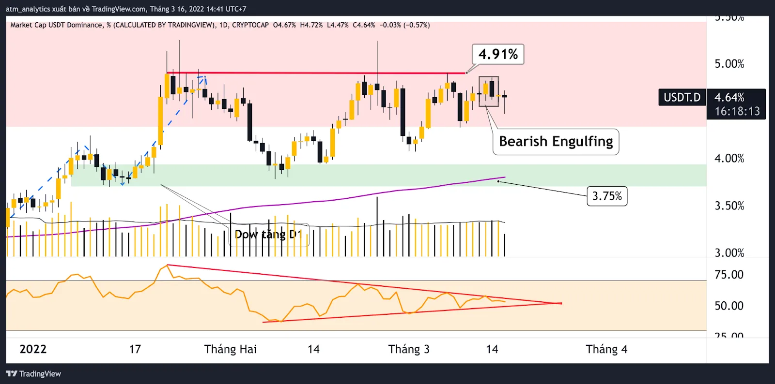Click the Tháng 4 date label
Image resolution: width=775 pixels, height=384 pixels.
(x=606, y=349)
